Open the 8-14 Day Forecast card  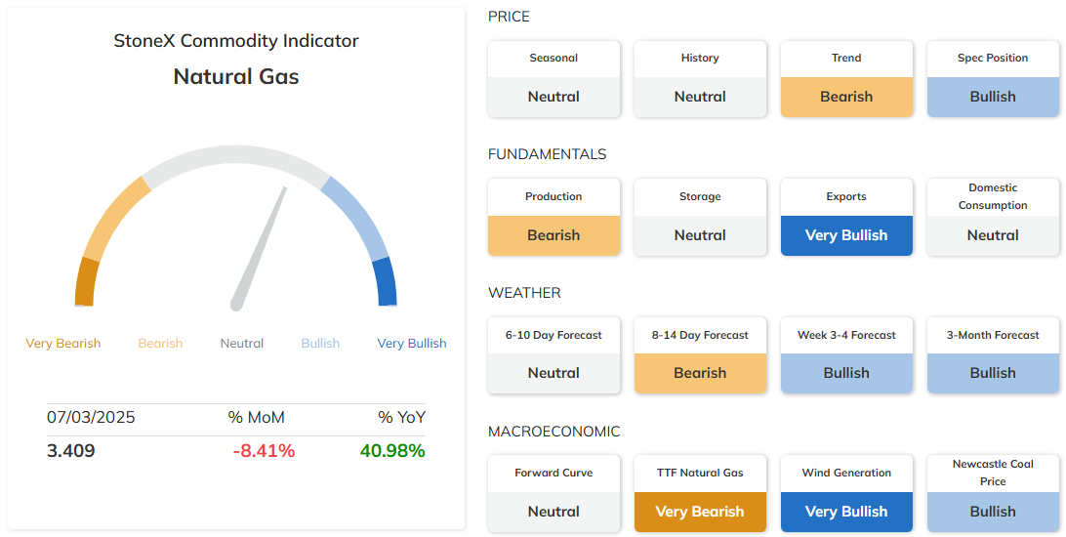[700, 355]
